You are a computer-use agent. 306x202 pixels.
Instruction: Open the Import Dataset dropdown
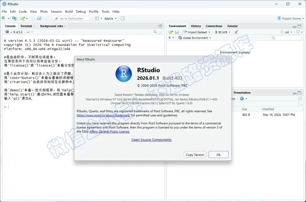pyautogui.click(x=197, y=32)
